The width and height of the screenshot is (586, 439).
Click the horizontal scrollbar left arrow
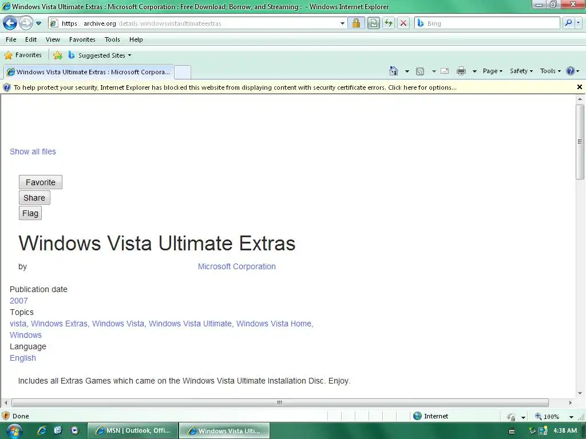point(6,403)
